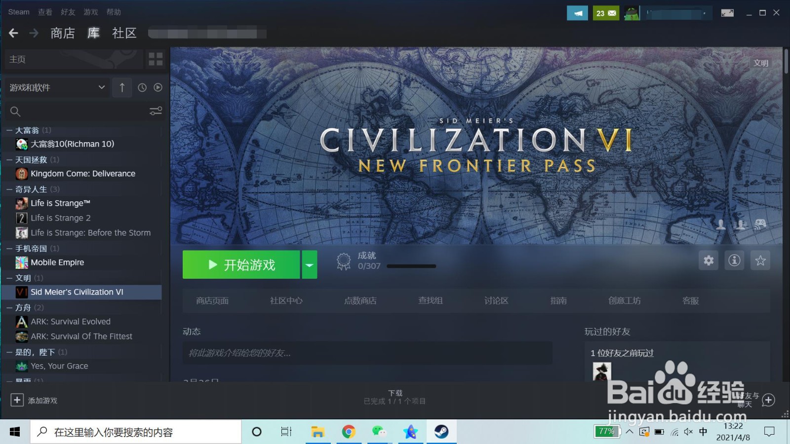The width and height of the screenshot is (790, 444).
Task: Open File Explorer from the taskbar
Action: click(x=317, y=432)
